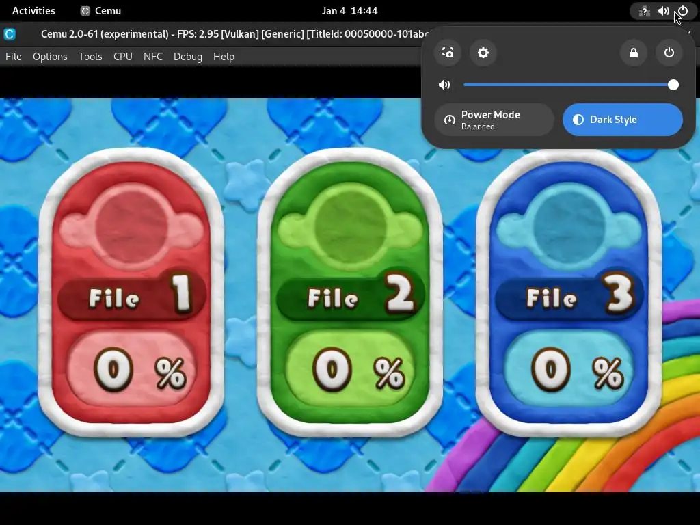Open the Help menu

pyautogui.click(x=224, y=57)
